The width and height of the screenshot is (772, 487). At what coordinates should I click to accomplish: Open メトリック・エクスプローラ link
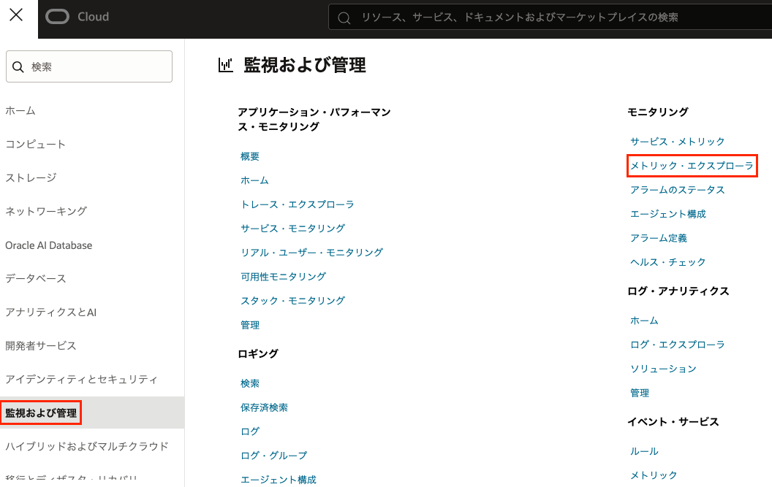tap(692, 166)
